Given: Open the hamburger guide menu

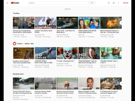Looking at the screenshot, I should 7,3.
